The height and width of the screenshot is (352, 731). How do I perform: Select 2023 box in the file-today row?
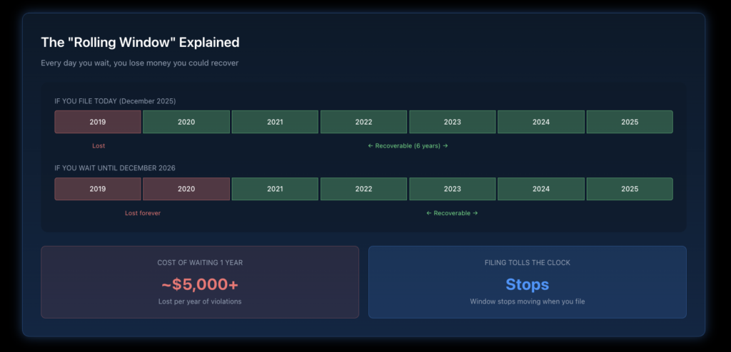point(452,122)
